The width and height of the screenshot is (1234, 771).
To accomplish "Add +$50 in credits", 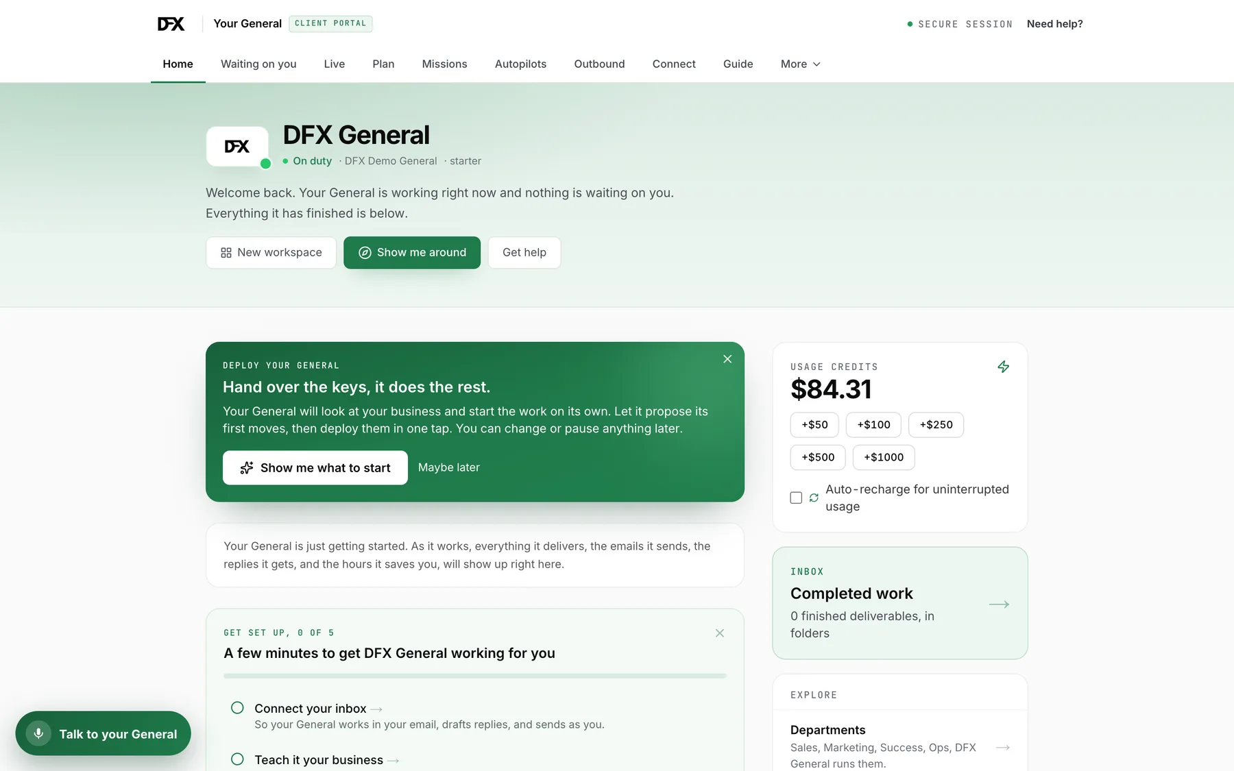I will pos(814,425).
